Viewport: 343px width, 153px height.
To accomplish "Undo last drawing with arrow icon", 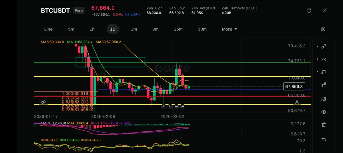I will coord(324,139).
